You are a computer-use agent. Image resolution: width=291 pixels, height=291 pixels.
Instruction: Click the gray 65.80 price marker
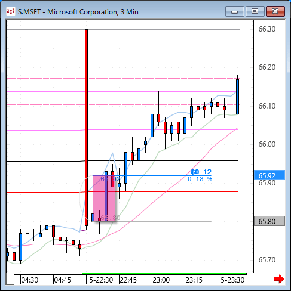(x=269, y=221)
